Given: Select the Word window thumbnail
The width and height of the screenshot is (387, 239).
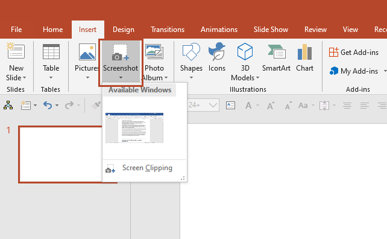Looking at the screenshot, I should pos(134,128).
